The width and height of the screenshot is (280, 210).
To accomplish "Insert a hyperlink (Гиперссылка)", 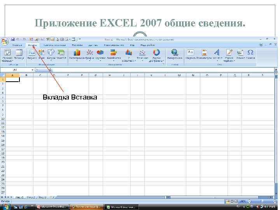I will (x=175, y=54).
